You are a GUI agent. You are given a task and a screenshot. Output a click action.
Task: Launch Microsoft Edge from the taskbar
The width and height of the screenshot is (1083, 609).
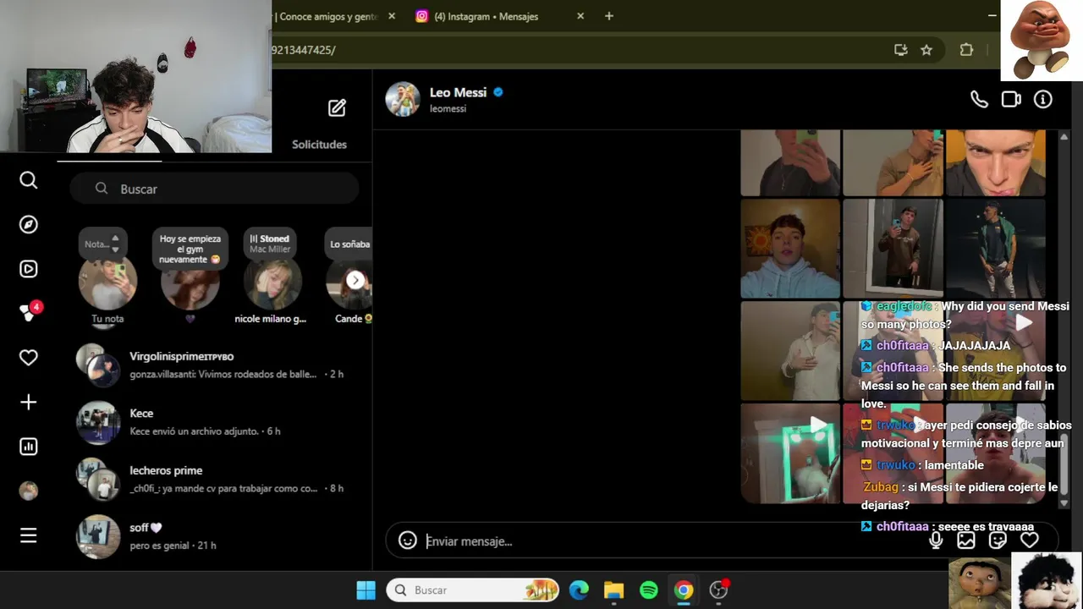[x=579, y=590]
